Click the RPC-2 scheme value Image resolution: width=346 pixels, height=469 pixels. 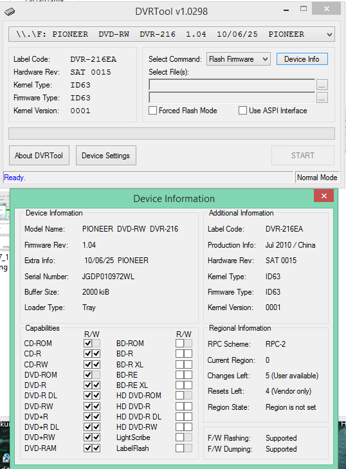tap(275, 344)
